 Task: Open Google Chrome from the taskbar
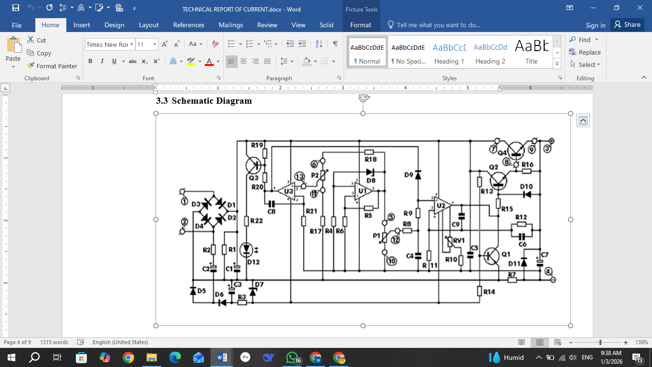coord(128,357)
